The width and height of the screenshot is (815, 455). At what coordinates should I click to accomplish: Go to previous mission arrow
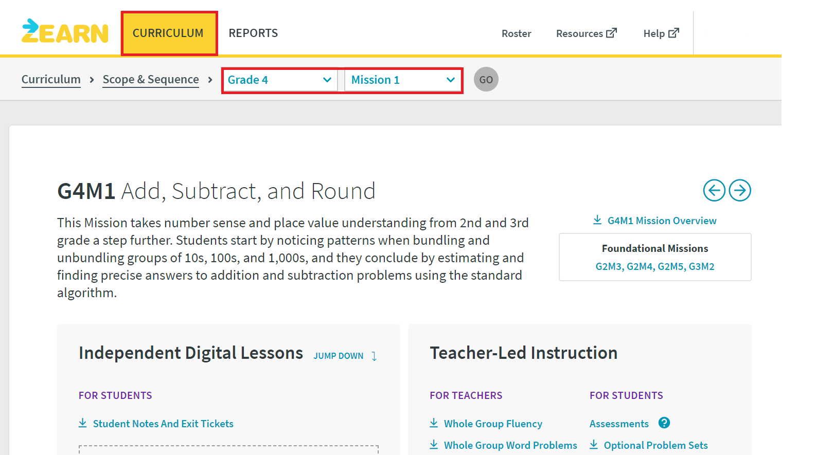(714, 191)
